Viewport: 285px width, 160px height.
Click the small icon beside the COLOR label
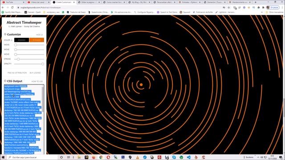[12, 40]
